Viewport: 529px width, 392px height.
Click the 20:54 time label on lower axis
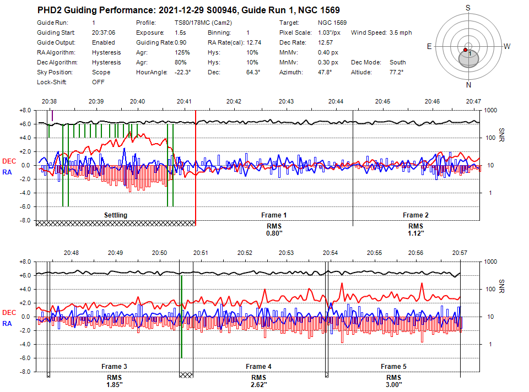[330, 253]
